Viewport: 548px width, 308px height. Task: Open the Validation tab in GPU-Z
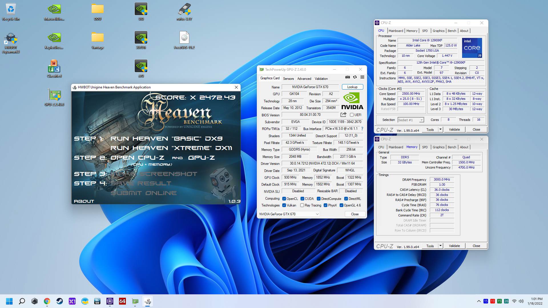tap(321, 79)
